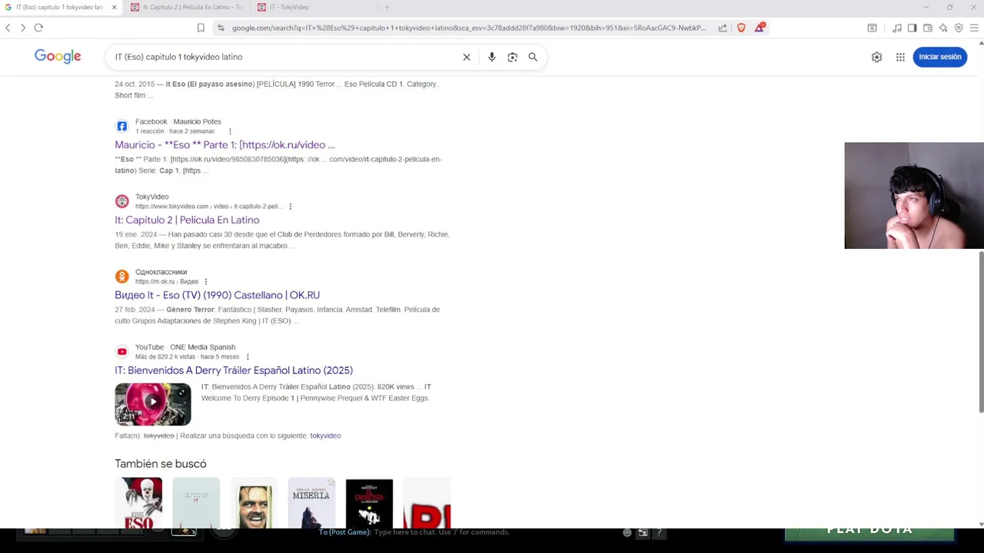Screen dimensions: 984x553
Task: Open more options dots for TokyVideo result
Action: pos(290,207)
